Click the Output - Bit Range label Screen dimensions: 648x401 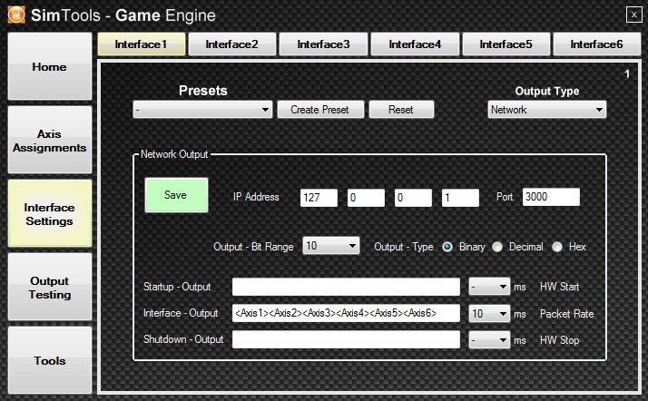pos(253,247)
